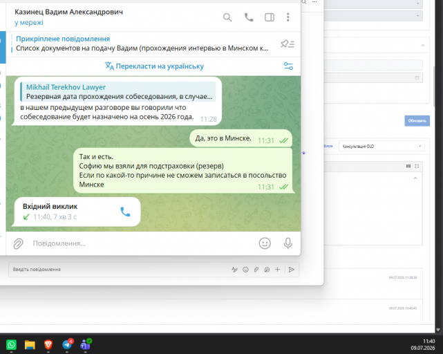Open Brave browser from the taskbar
This screenshot has width=443, height=354.
click(48, 345)
